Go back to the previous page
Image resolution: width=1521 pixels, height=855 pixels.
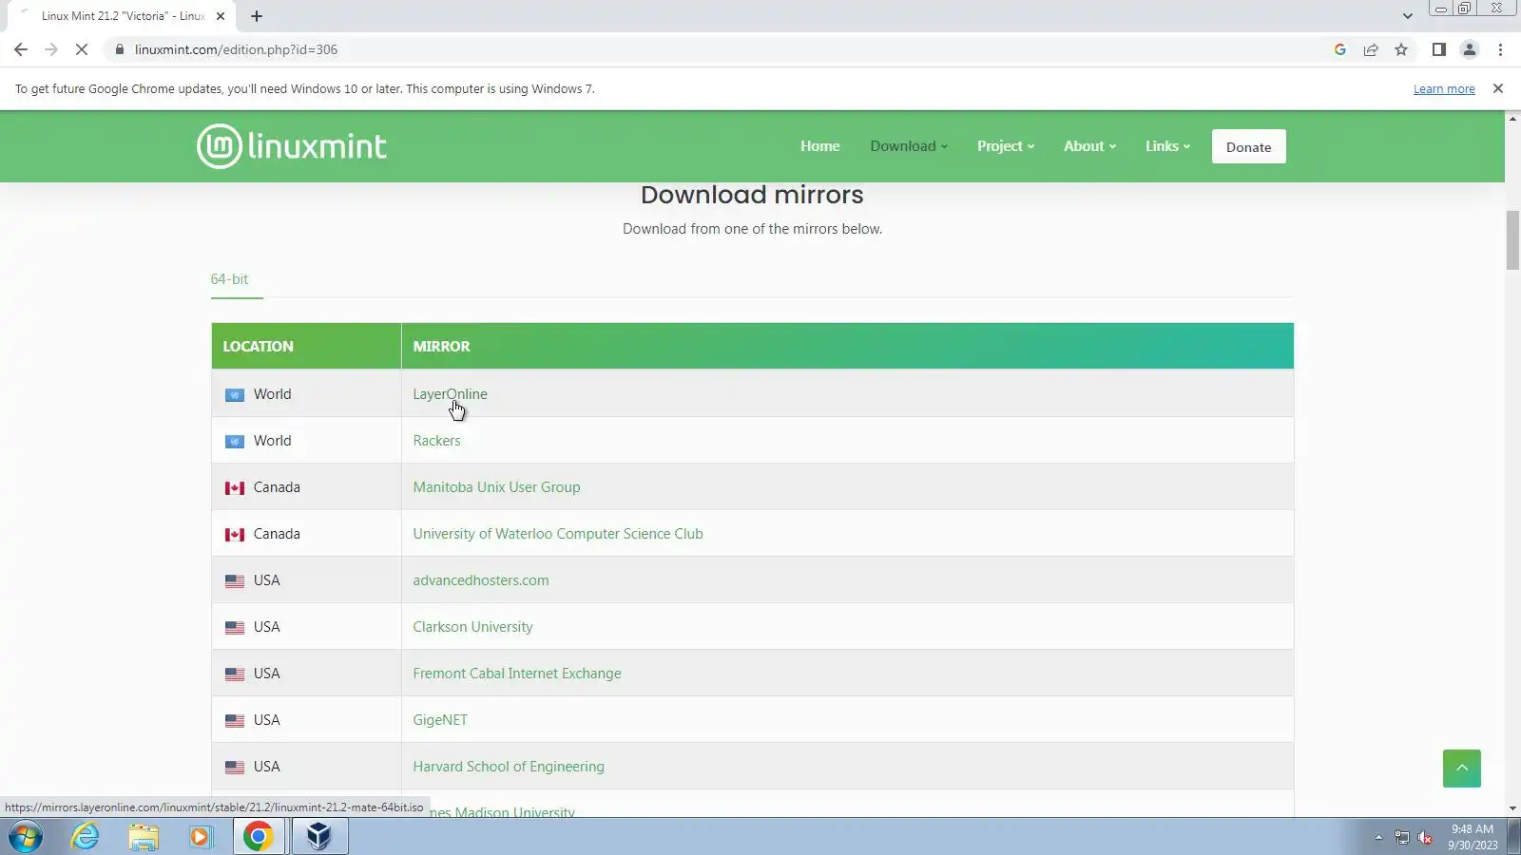pyautogui.click(x=21, y=49)
